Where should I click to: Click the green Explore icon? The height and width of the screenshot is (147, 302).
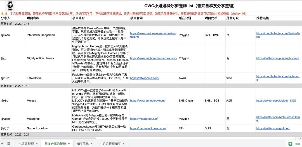[291, 144]
